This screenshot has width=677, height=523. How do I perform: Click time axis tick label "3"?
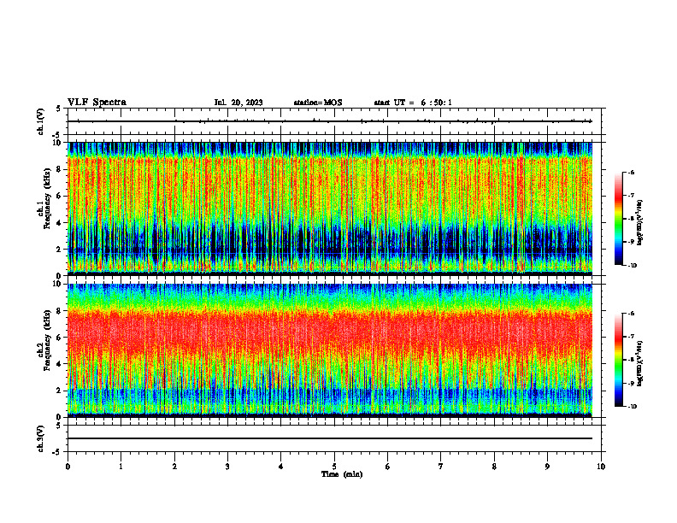pos(227,467)
